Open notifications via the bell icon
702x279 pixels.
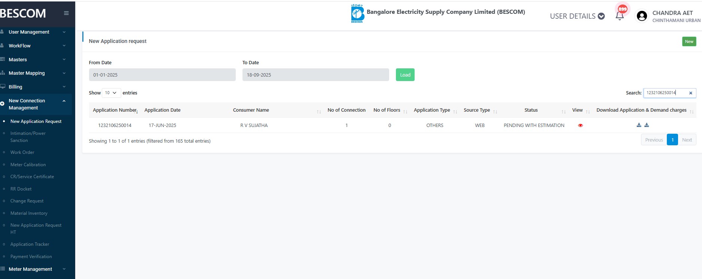point(620,16)
